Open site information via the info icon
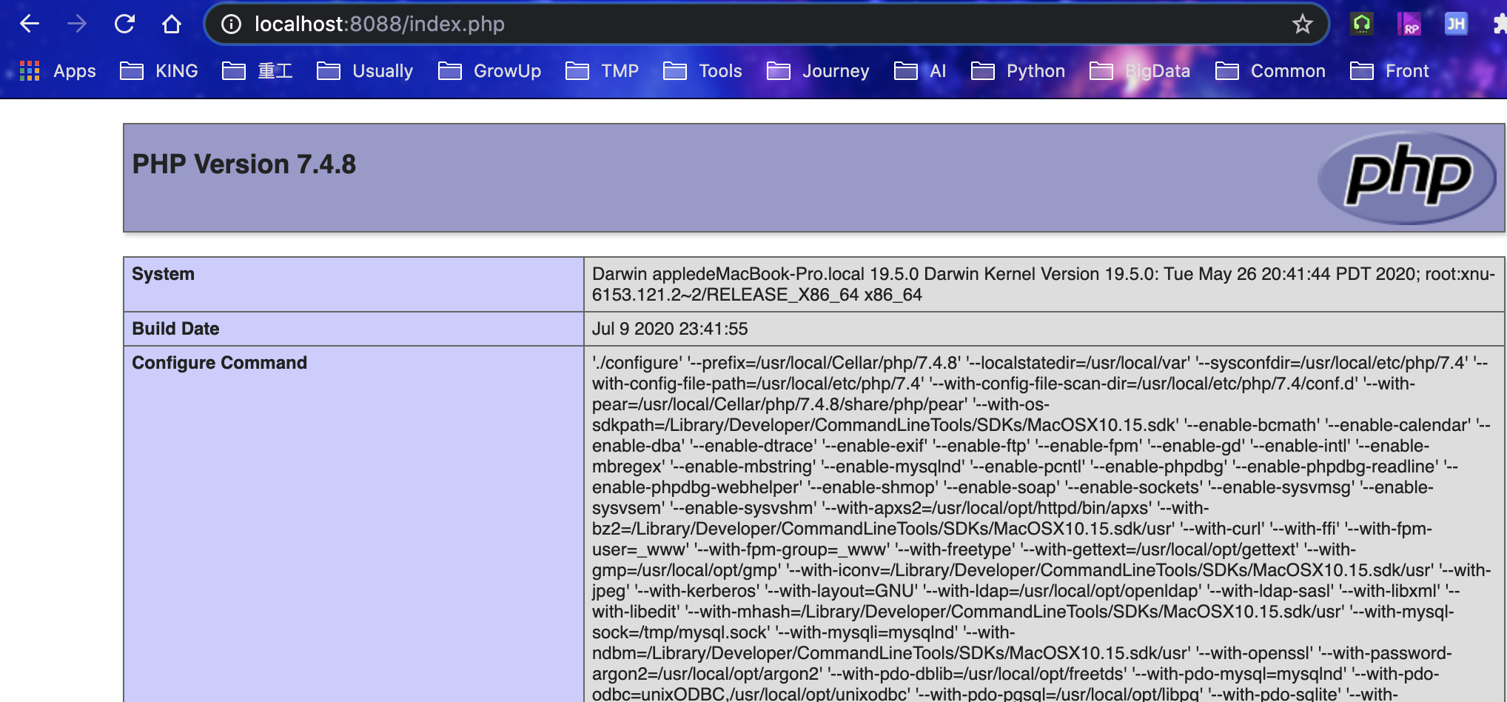1507x702 pixels. 232,24
